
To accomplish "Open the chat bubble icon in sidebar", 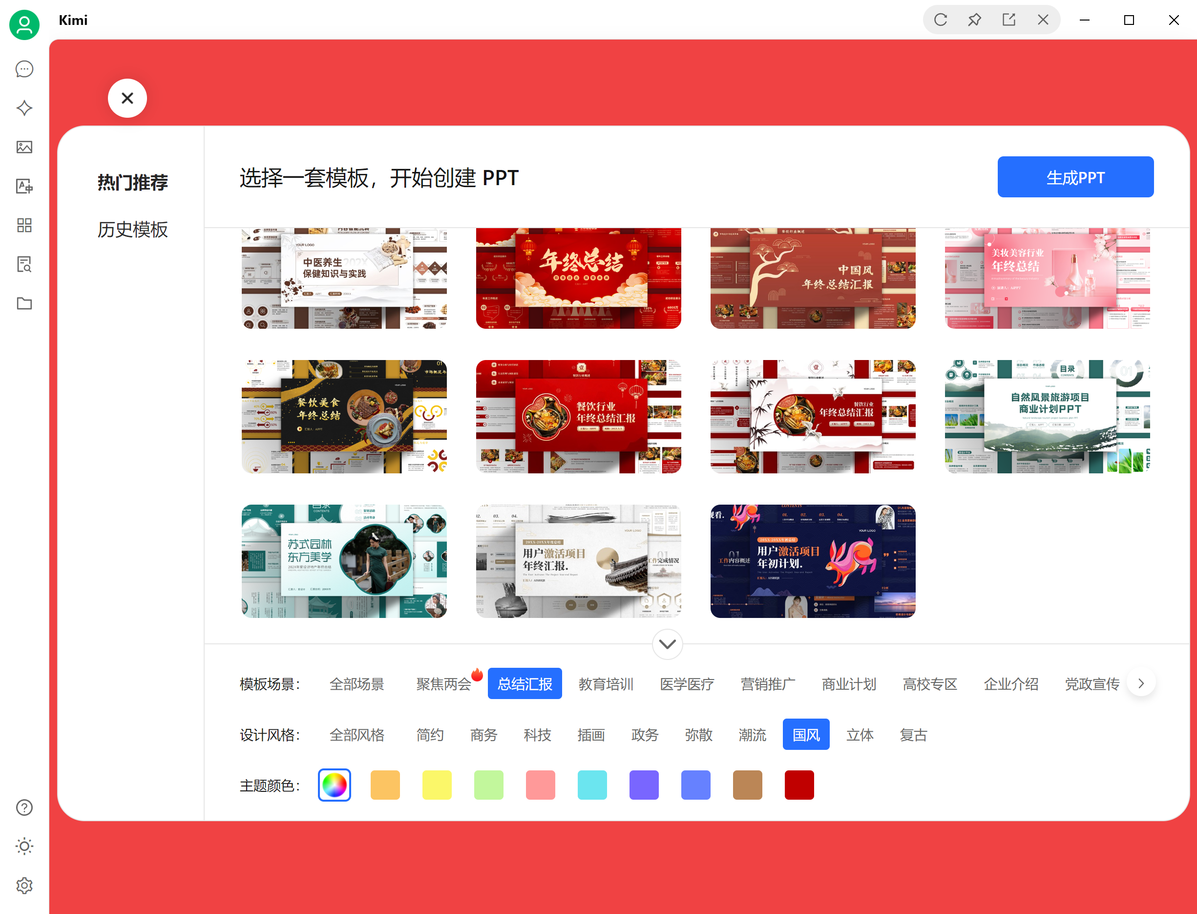I will [x=24, y=69].
